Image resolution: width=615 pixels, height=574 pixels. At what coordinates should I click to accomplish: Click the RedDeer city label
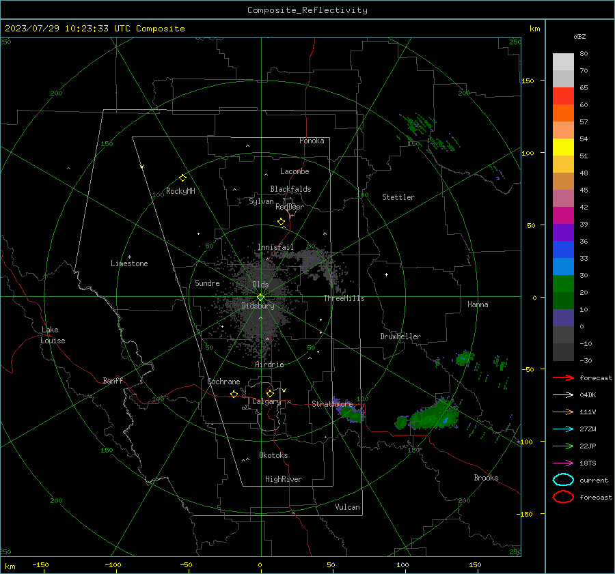[290, 207]
